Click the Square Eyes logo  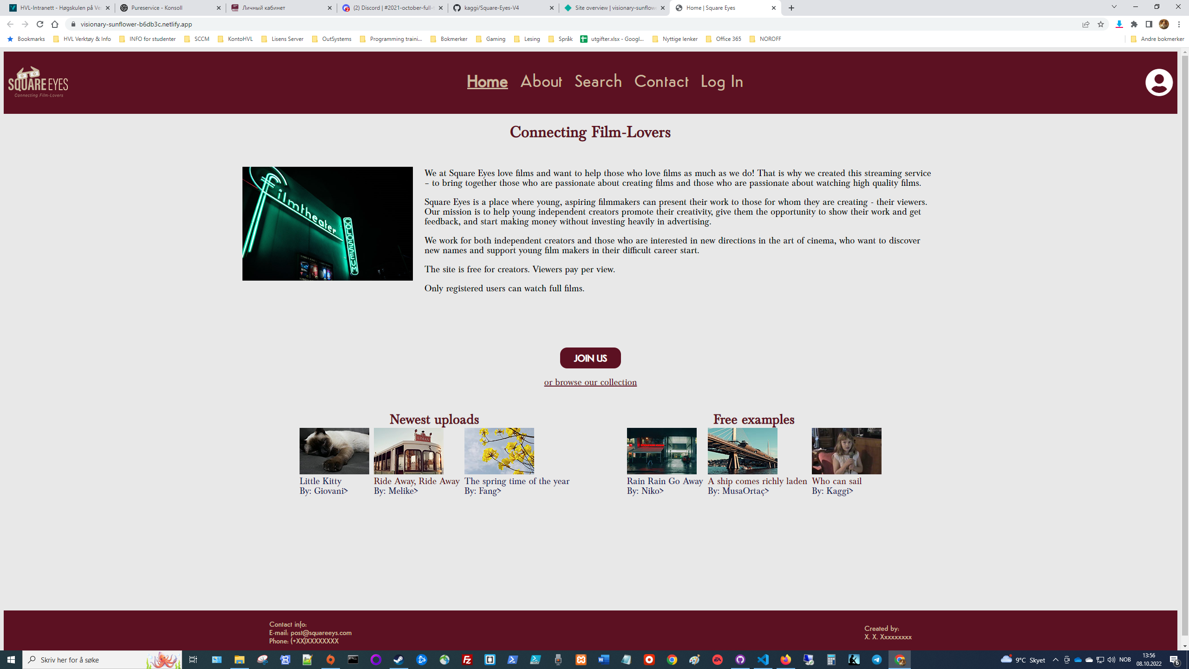coord(38,82)
